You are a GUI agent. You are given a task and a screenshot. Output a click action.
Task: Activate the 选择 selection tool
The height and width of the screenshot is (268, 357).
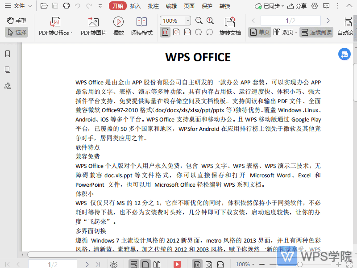(17, 32)
